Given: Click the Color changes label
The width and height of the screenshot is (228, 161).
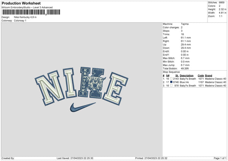Looking at the screenshot, I should (171, 27).
